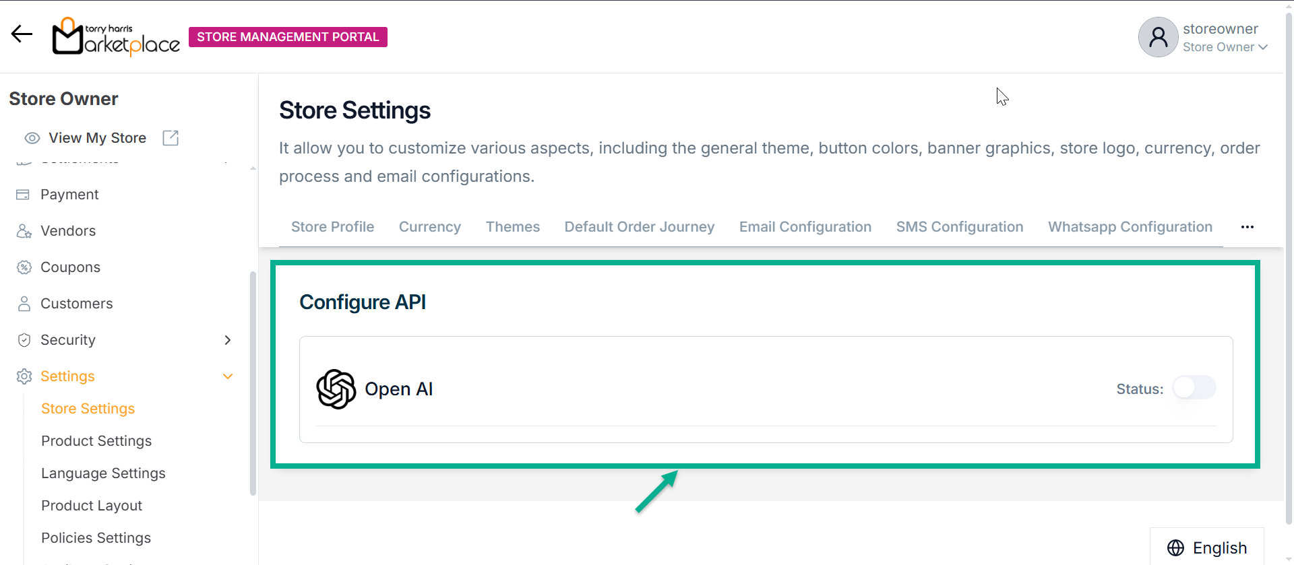The width and height of the screenshot is (1294, 565).
Task: Click the sidebar vertical scrollbar
Action: (x=253, y=383)
